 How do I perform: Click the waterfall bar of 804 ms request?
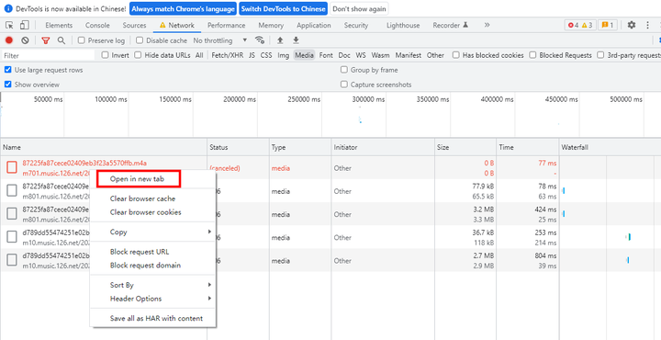(628, 260)
